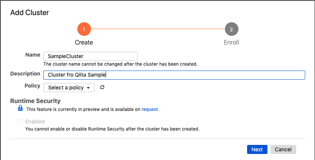Click the caret arrow in policy dropdown
The height and width of the screenshot is (160, 315).
(88, 88)
